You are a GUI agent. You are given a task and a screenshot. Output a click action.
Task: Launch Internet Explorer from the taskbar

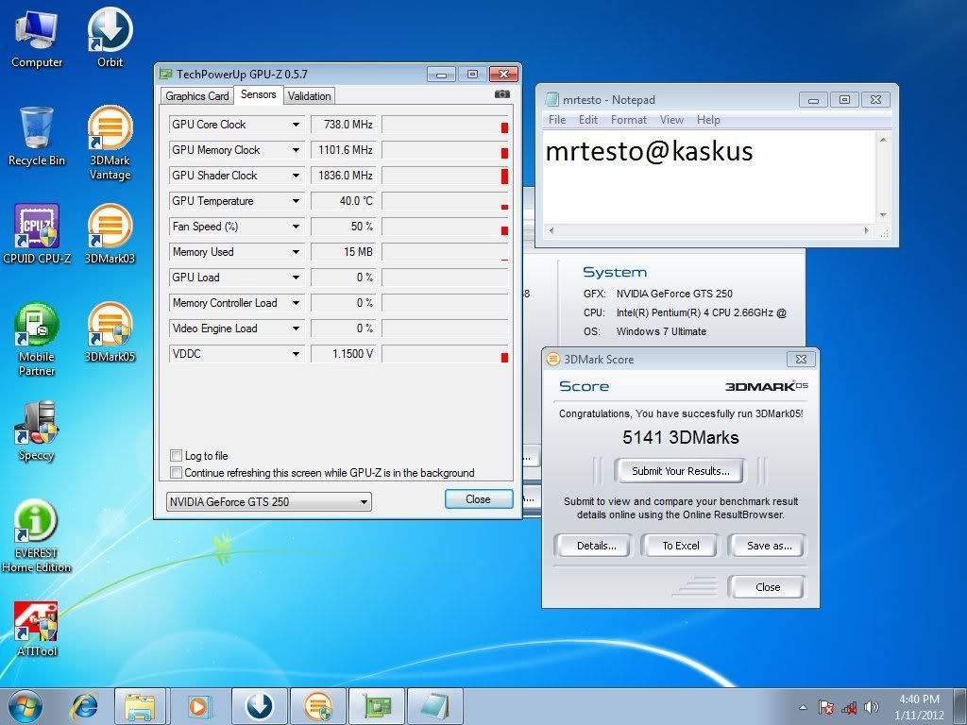84,706
